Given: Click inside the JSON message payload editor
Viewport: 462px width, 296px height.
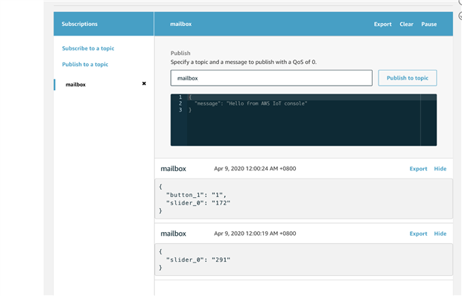Looking at the screenshot, I should click(x=303, y=120).
